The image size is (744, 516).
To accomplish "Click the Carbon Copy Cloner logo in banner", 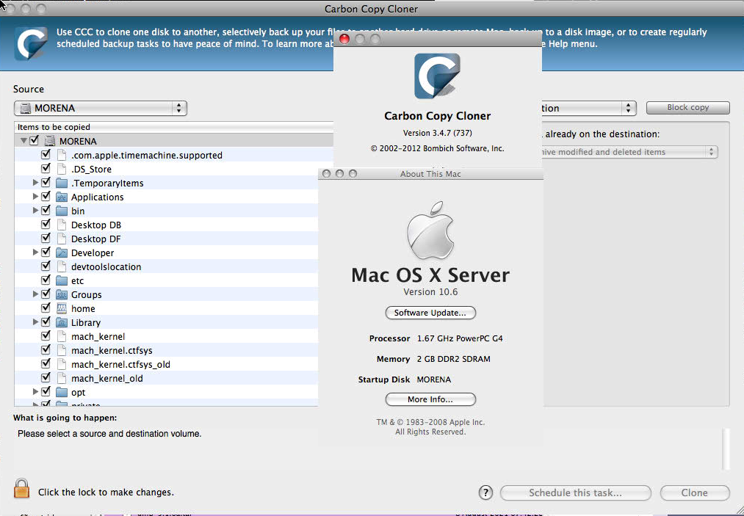I will click(x=31, y=43).
